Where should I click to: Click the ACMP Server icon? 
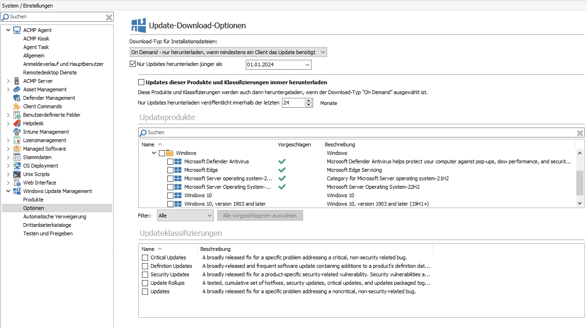tap(17, 81)
